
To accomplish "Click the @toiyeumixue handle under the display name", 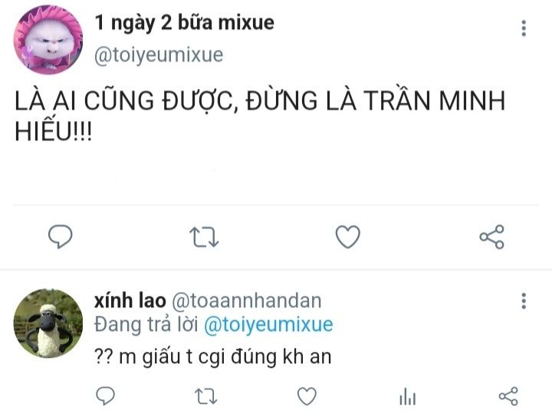I will pos(159,55).
